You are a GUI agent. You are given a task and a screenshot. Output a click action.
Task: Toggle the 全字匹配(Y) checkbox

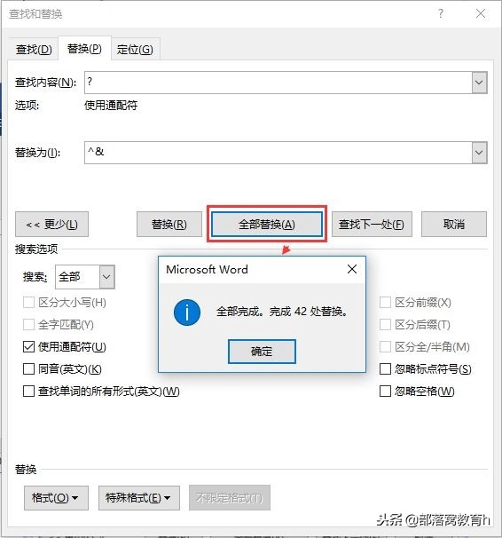pyautogui.click(x=28, y=325)
